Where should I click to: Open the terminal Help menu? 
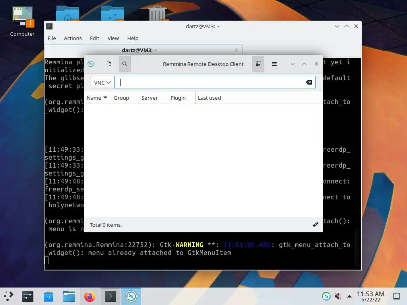133,38
